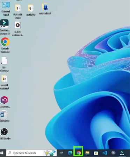The width and height of the screenshot is (130, 157).
Task: Select the Wondershare Filmora 12 desktop shortcut
Action: [5, 27]
